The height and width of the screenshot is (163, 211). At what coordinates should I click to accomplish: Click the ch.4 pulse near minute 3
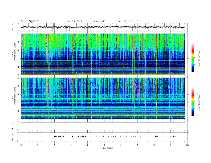pyautogui.click(x=72, y=136)
